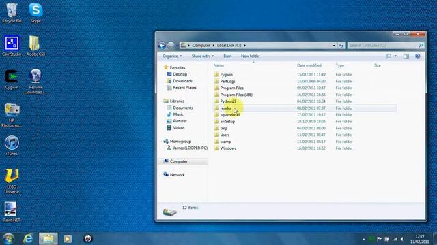Click the search magnifier icon
Image resolution: width=437 pixels, height=245 pixels.
421,46
